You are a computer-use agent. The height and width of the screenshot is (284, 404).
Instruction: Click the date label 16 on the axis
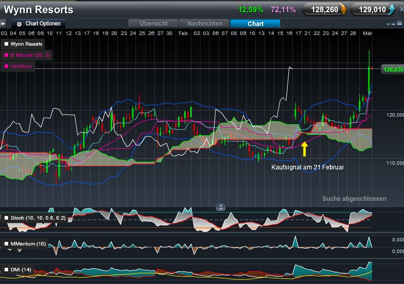tap(289, 33)
